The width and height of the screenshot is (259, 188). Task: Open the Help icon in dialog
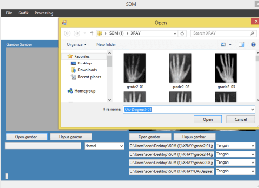[x=253, y=45]
